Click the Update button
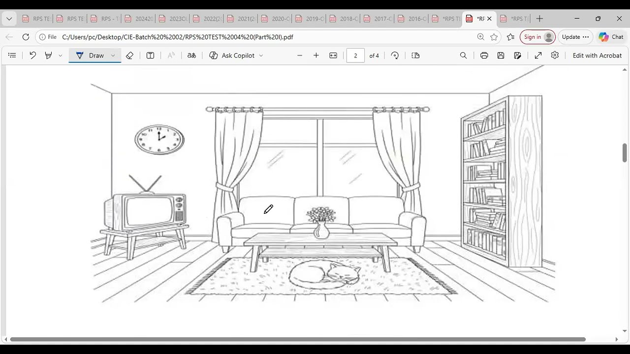Image resolution: width=630 pixels, height=354 pixels. (x=575, y=37)
